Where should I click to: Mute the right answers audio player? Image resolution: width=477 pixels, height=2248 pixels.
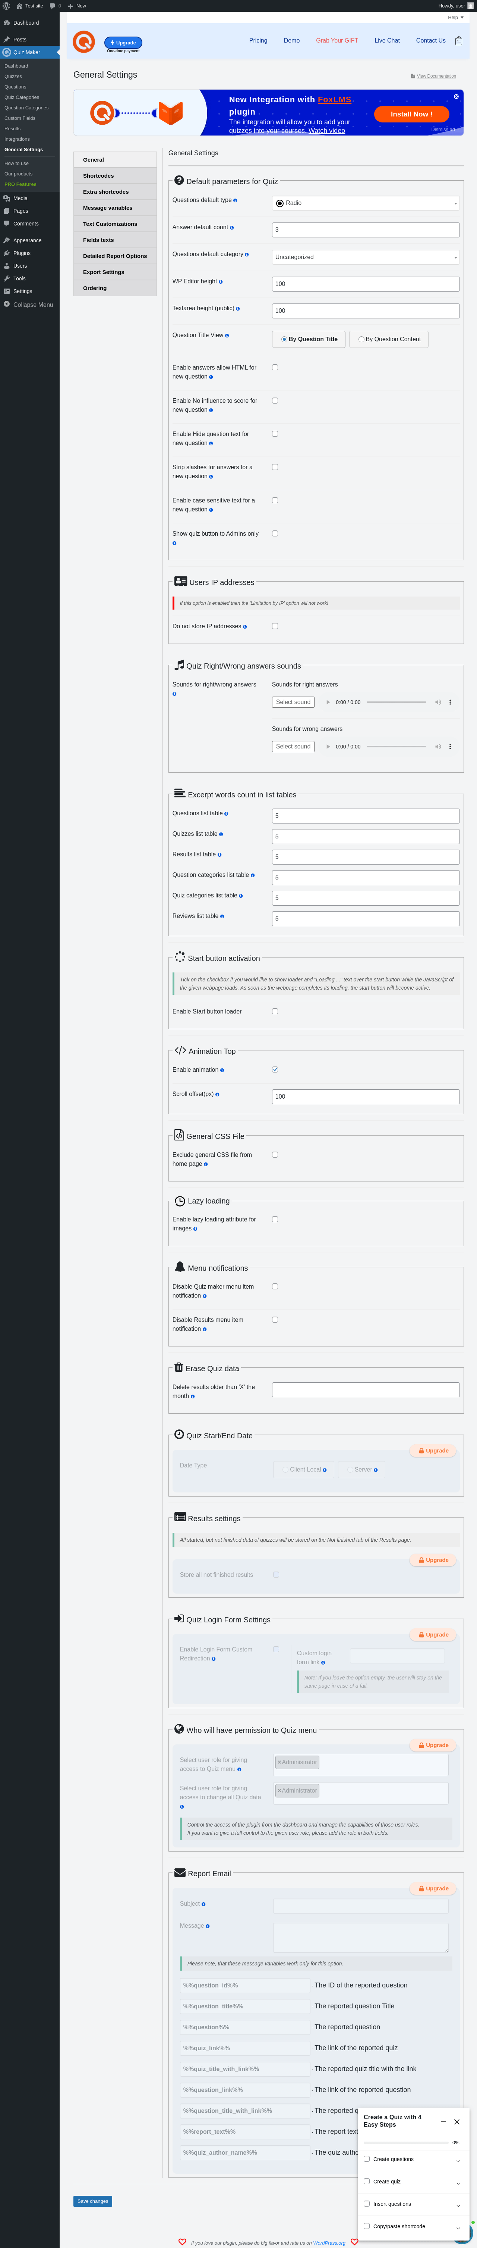pos(438,703)
